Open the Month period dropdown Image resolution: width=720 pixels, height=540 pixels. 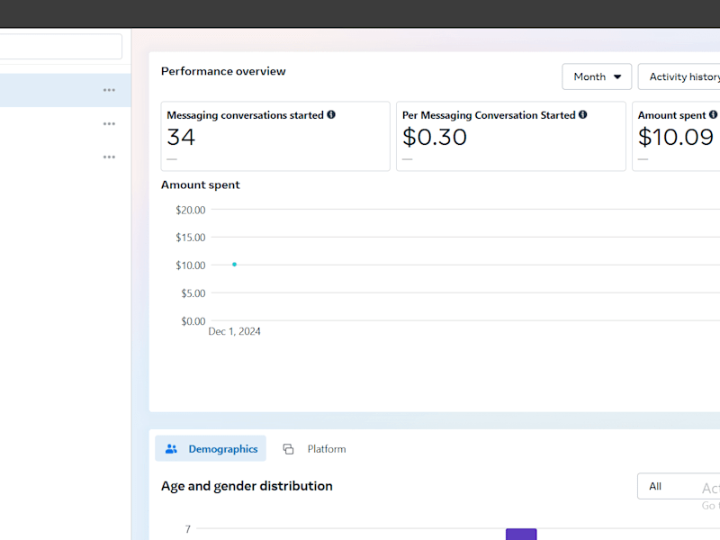pyautogui.click(x=597, y=76)
